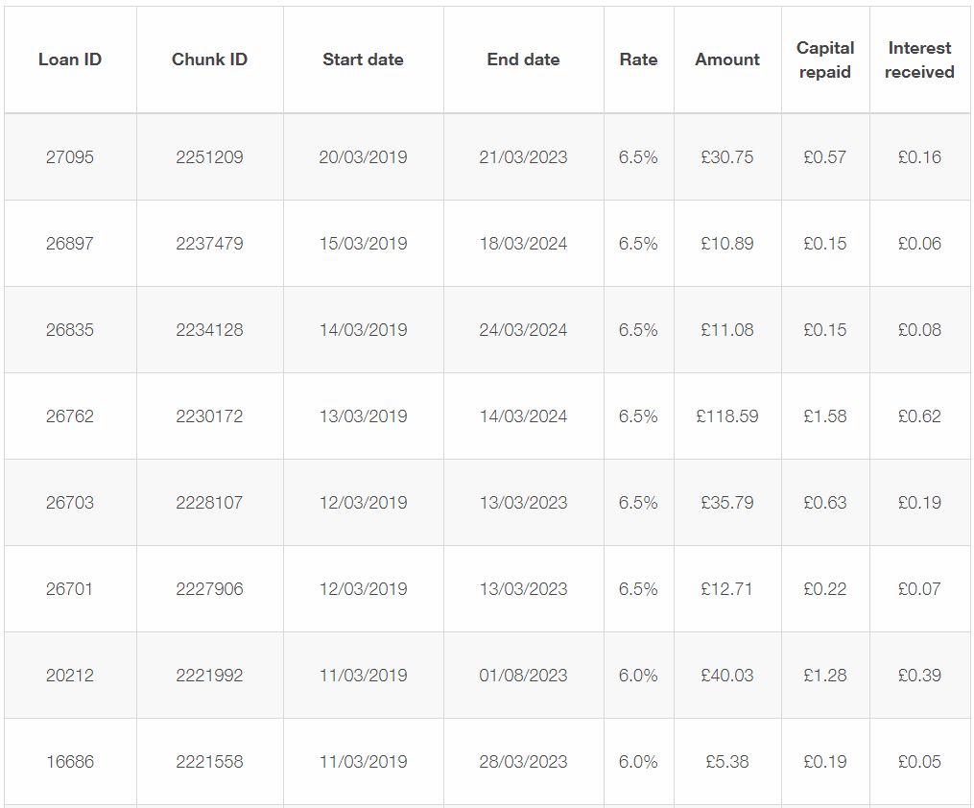Screen dimensions: 974x808
Task: Choose the amount £5.38
Action: point(726,761)
